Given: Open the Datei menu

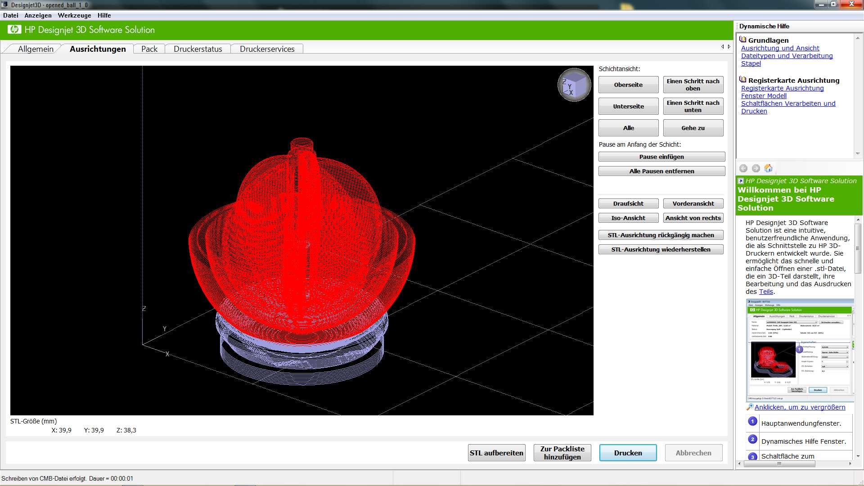Looking at the screenshot, I should pyautogui.click(x=11, y=15).
